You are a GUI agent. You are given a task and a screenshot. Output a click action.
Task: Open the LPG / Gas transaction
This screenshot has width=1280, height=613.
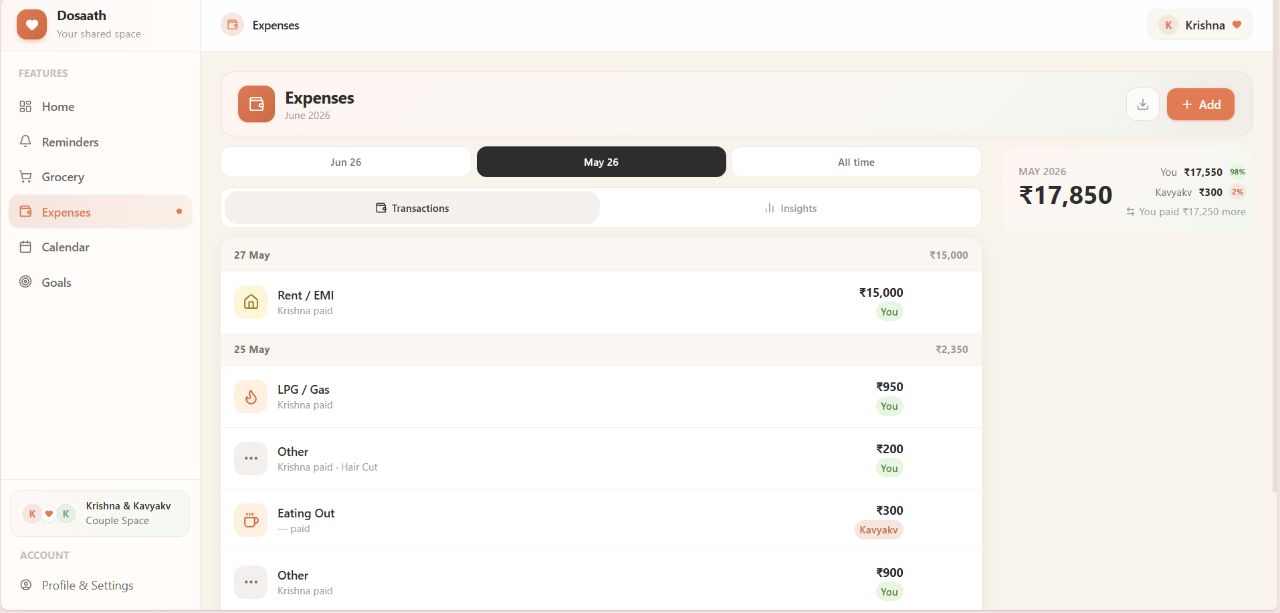pos(601,396)
